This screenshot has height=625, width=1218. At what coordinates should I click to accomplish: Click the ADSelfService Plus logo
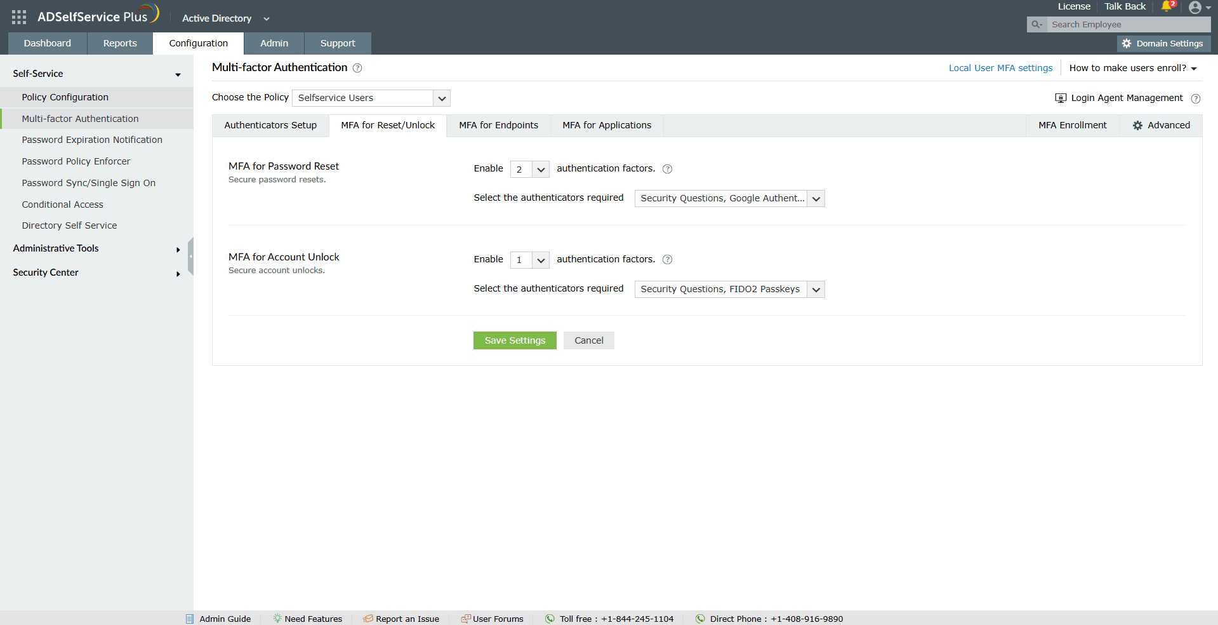click(x=98, y=15)
